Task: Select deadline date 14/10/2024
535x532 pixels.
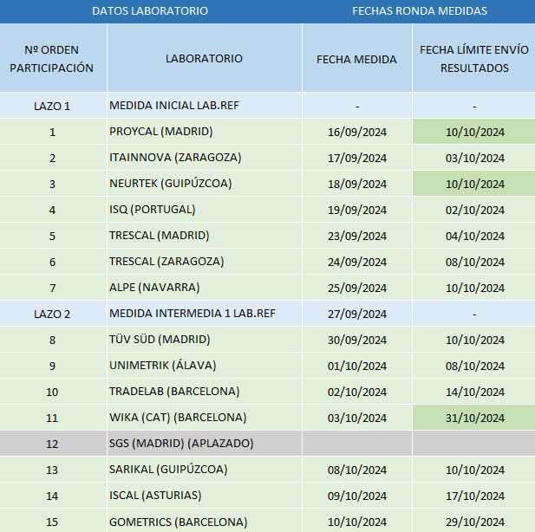Action: click(x=474, y=392)
